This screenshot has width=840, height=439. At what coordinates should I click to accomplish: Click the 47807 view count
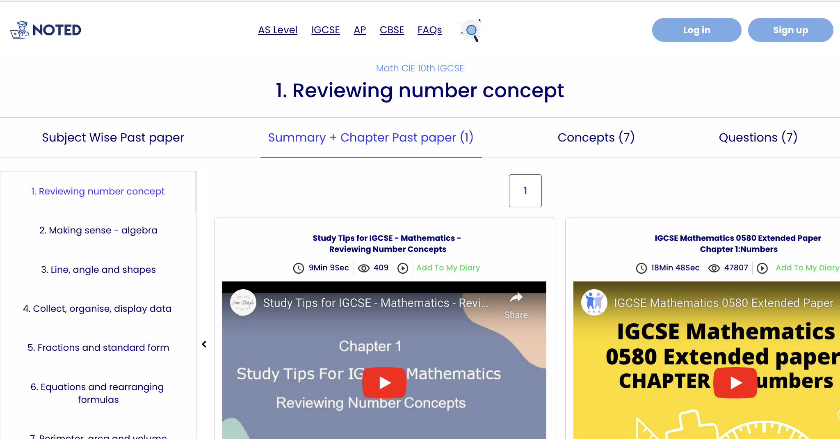(736, 268)
